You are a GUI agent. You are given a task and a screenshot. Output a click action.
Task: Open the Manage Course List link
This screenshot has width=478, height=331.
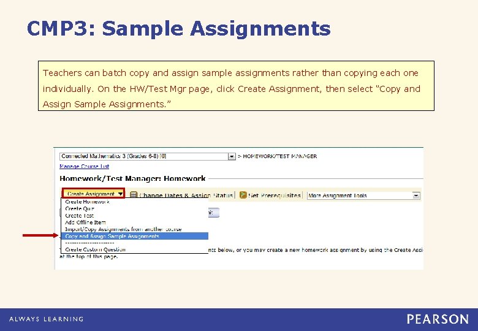(x=85, y=166)
